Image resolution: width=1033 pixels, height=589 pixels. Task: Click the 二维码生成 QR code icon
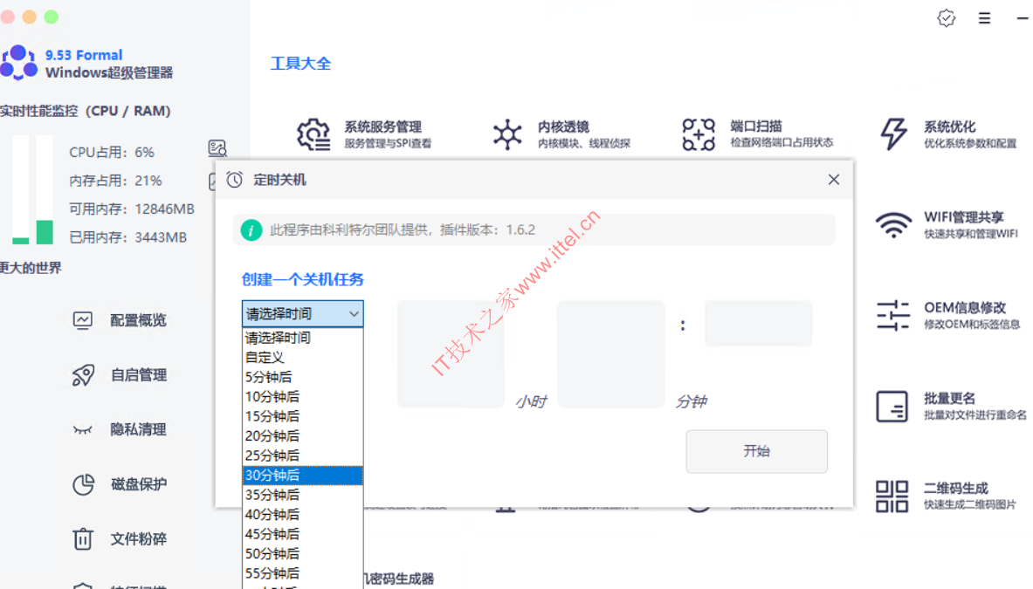tap(893, 496)
